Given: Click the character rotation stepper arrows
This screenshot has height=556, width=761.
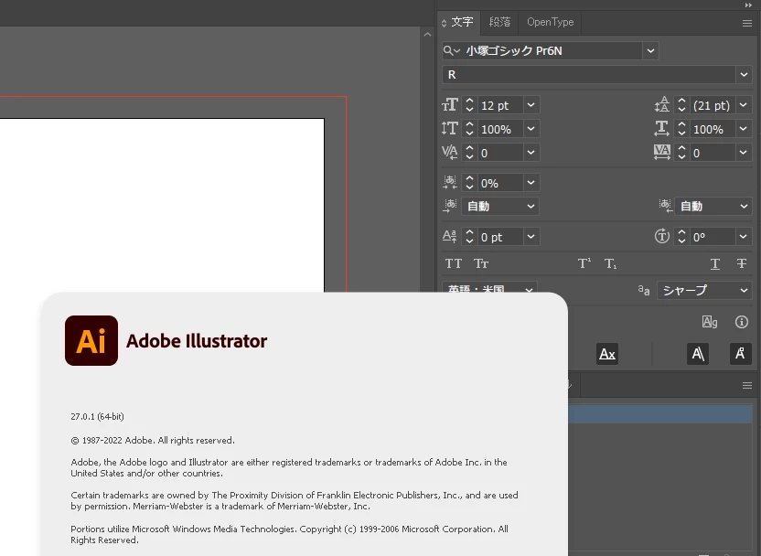Looking at the screenshot, I should pos(681,236).
